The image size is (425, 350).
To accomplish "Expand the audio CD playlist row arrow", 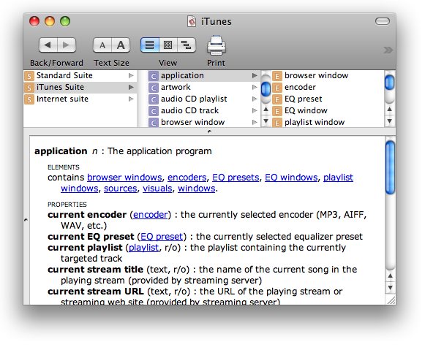I will coord(255,99).
